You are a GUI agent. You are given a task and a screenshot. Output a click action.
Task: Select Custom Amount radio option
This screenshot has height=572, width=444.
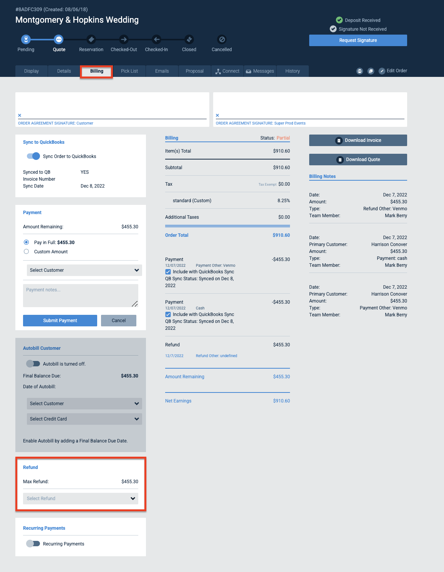point(26,251)
